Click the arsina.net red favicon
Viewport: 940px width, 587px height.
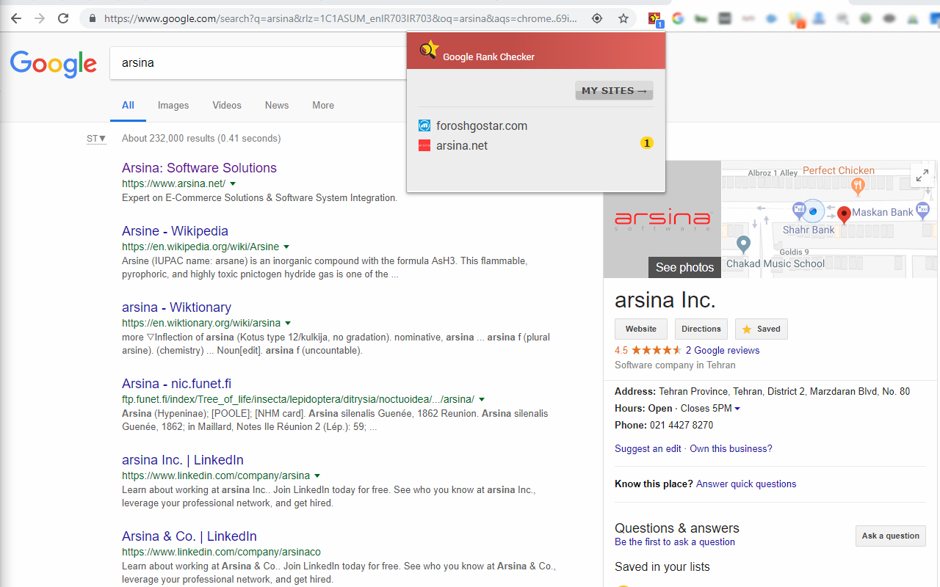click(x=424, y=145)
